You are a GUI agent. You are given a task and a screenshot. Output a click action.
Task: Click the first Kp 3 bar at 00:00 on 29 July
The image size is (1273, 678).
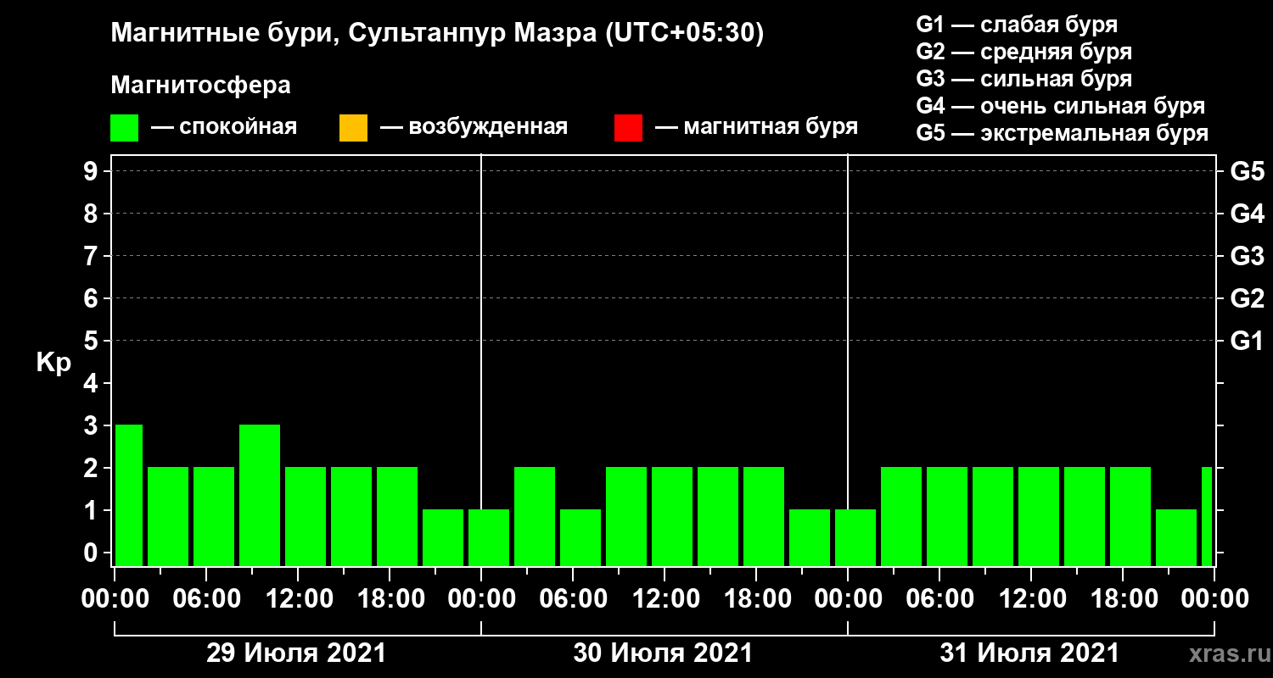tap(129, 495)
